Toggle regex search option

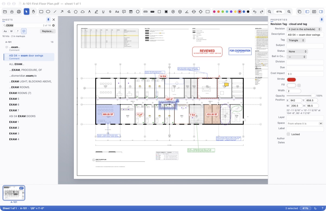(x=18, y=31)
